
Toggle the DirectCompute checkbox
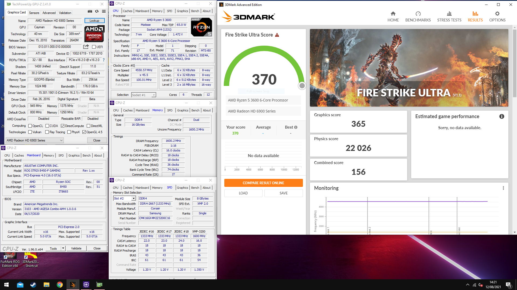[x=62, y=126]
